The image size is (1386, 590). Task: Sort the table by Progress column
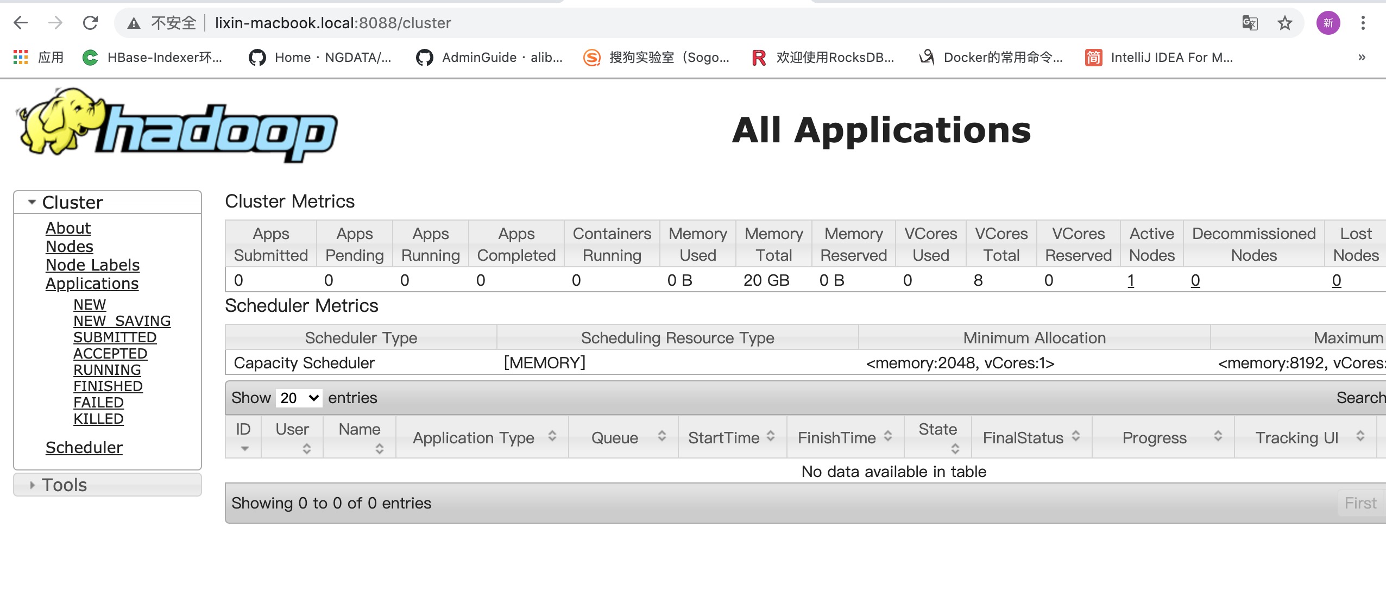1163,437
